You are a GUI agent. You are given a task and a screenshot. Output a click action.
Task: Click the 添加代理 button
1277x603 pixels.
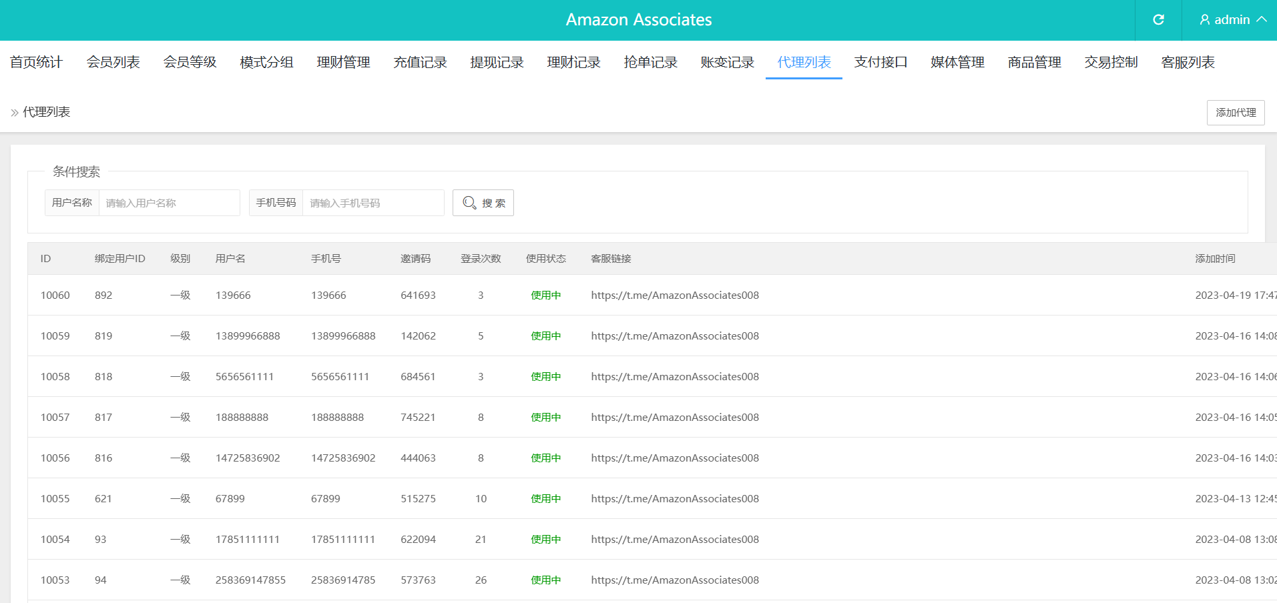[1236, 113]
